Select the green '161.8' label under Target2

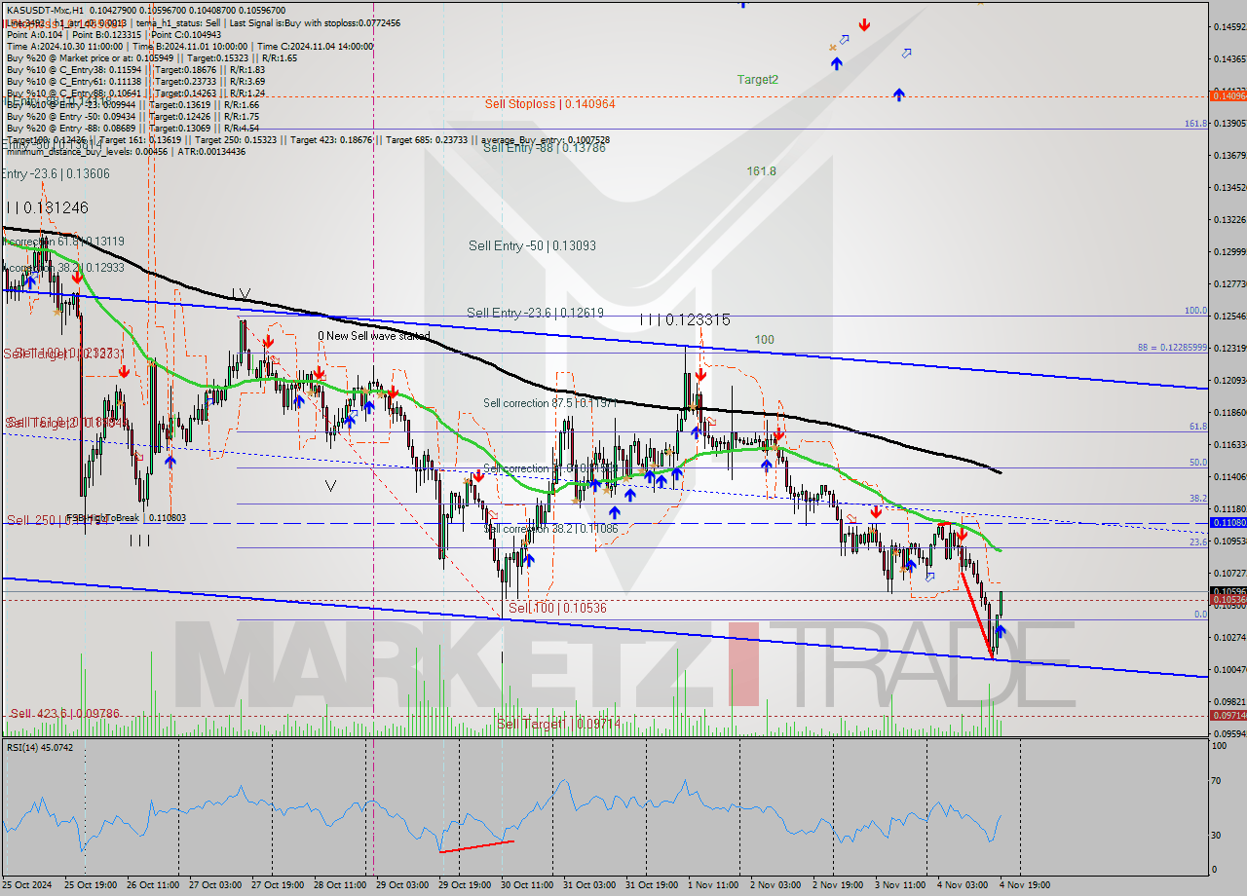[762, 171]
